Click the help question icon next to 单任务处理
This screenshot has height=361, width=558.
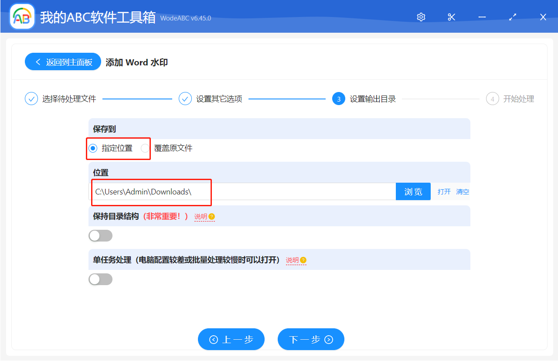click(304, 259)
